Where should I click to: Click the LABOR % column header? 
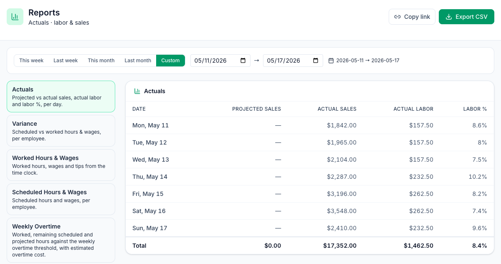point(475,109)
